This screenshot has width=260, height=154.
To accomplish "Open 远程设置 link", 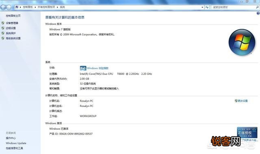I will 11,28.
